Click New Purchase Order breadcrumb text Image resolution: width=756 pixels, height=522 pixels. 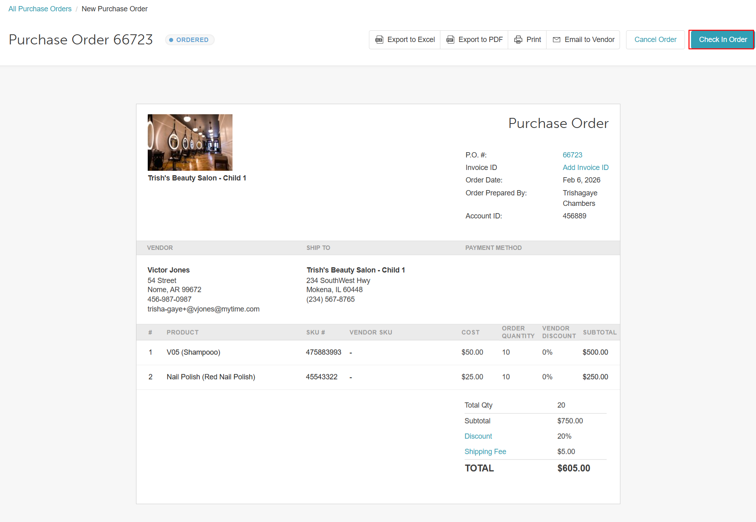[115, 9]
